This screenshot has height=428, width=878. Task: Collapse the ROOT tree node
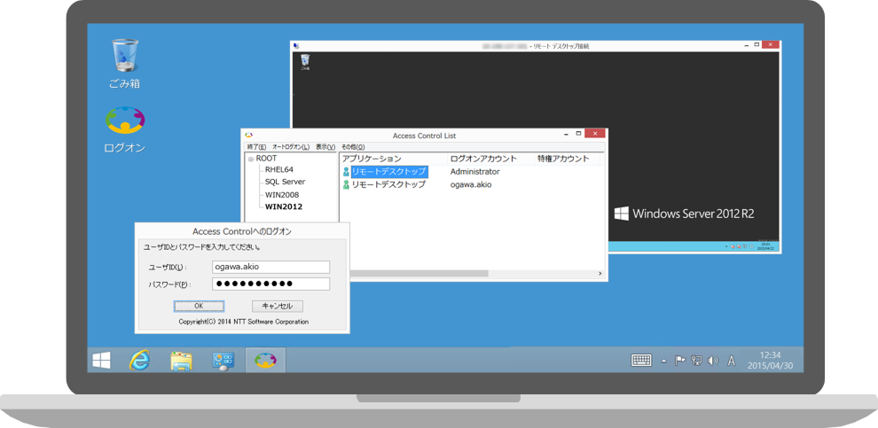(251, 159)
